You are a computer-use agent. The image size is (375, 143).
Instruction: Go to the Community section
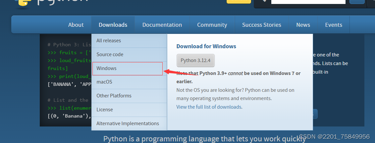click(212, 25)
